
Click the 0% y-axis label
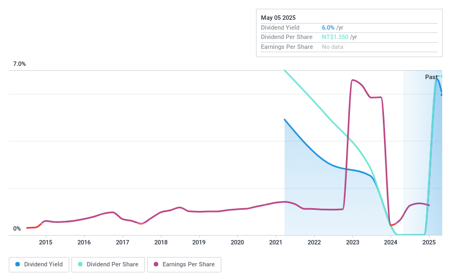point(17,228)
